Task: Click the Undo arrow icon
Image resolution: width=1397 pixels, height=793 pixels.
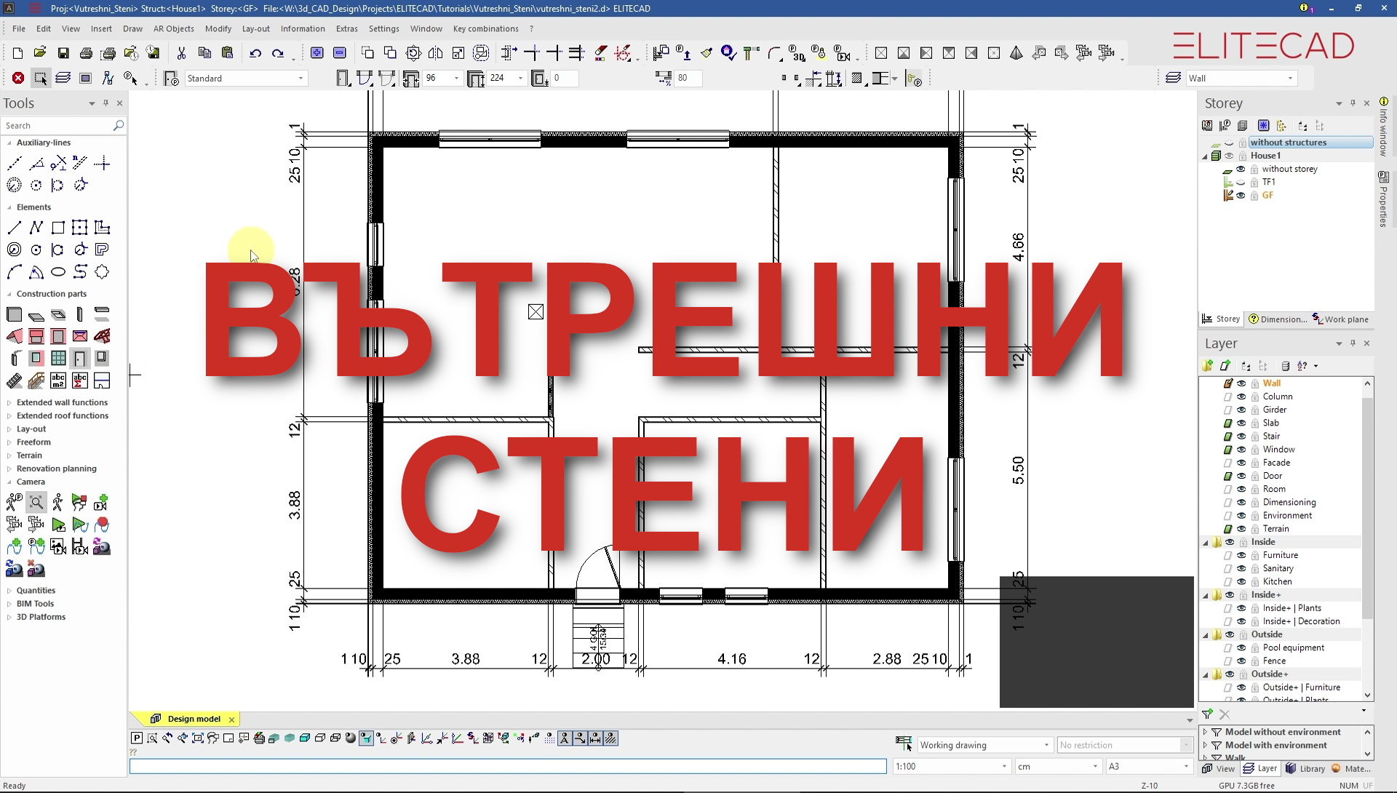Action: pyautogui.click(x=255, y=53)
